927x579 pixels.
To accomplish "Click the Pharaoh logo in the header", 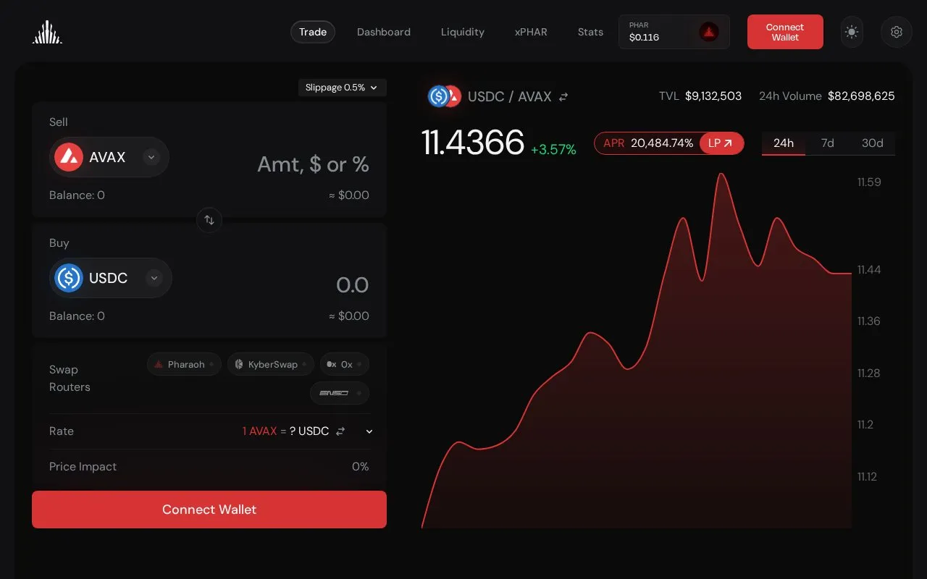I will pos(47,32).
